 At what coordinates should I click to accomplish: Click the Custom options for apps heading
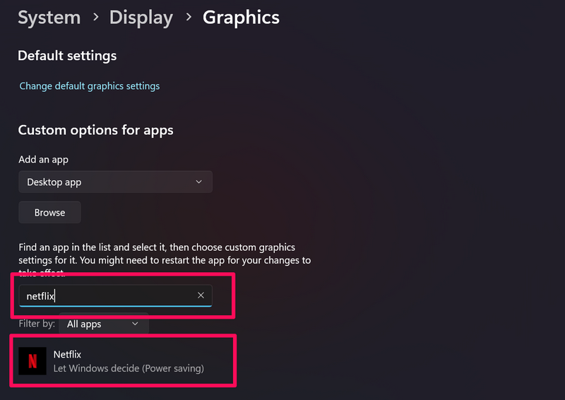(95, 130)
